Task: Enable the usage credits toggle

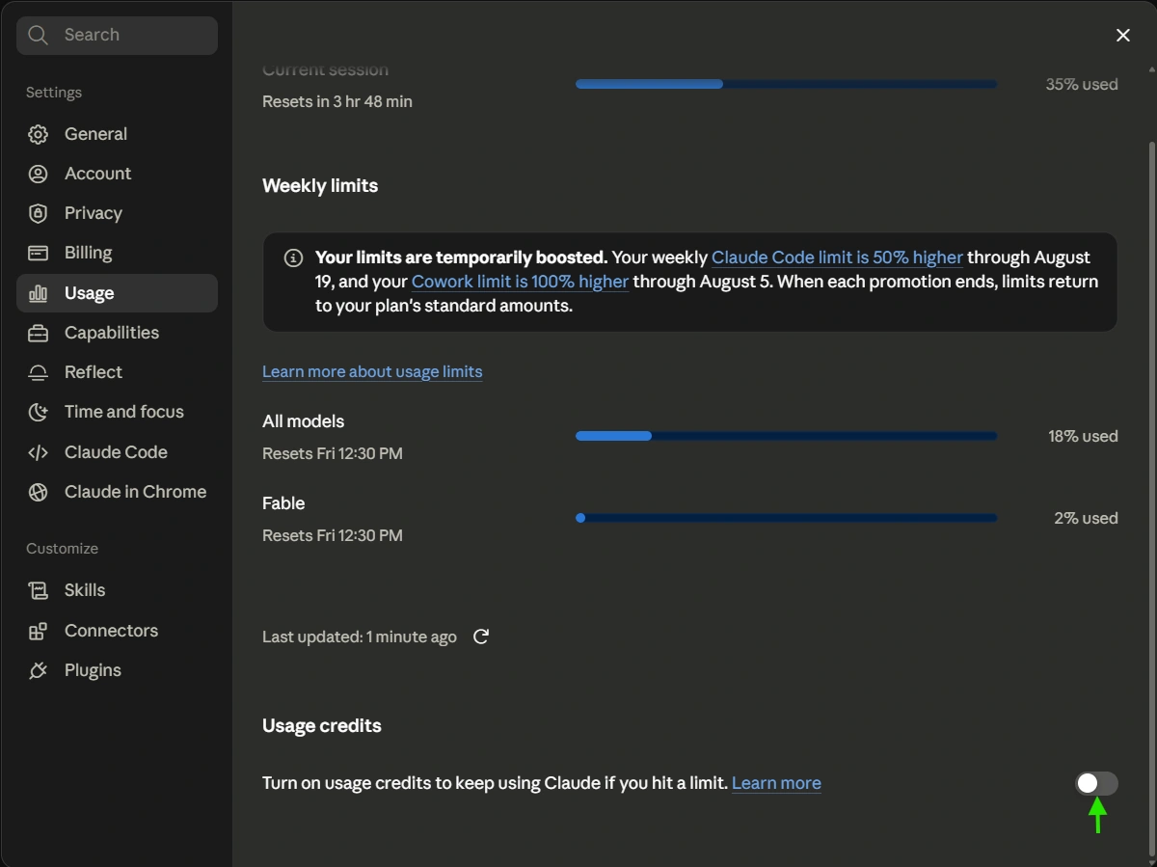Action: 1096,783
